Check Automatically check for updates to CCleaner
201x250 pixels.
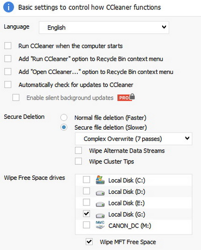point(8,85)
